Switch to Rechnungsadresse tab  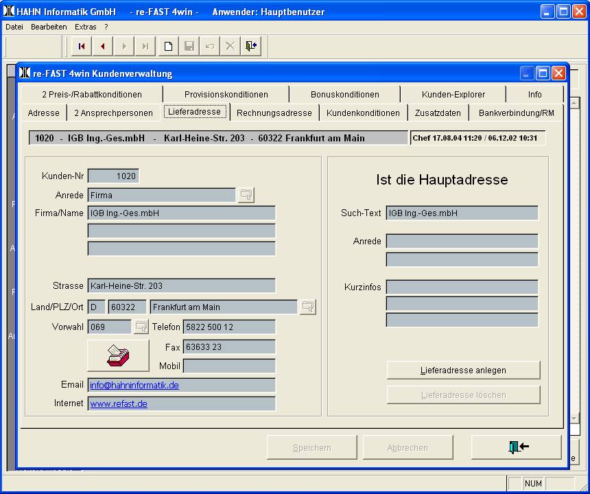[x=274, y=113]
